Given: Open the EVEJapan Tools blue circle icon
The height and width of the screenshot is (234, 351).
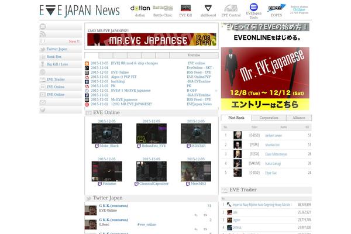Looking at the screenshot, I should coord(254,7).
